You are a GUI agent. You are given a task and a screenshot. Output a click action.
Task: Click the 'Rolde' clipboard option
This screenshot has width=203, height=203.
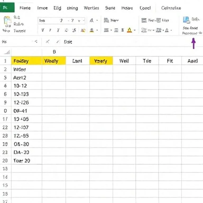[x=19, y=24]
